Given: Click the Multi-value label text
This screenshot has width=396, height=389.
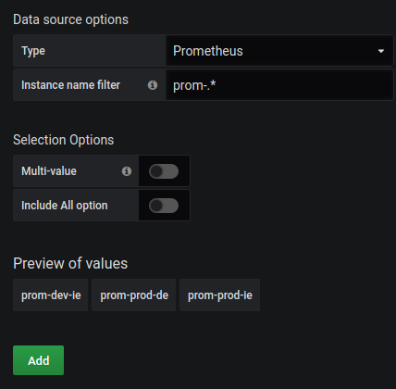Looking at the screenshot, I should [x=49, y=171].
